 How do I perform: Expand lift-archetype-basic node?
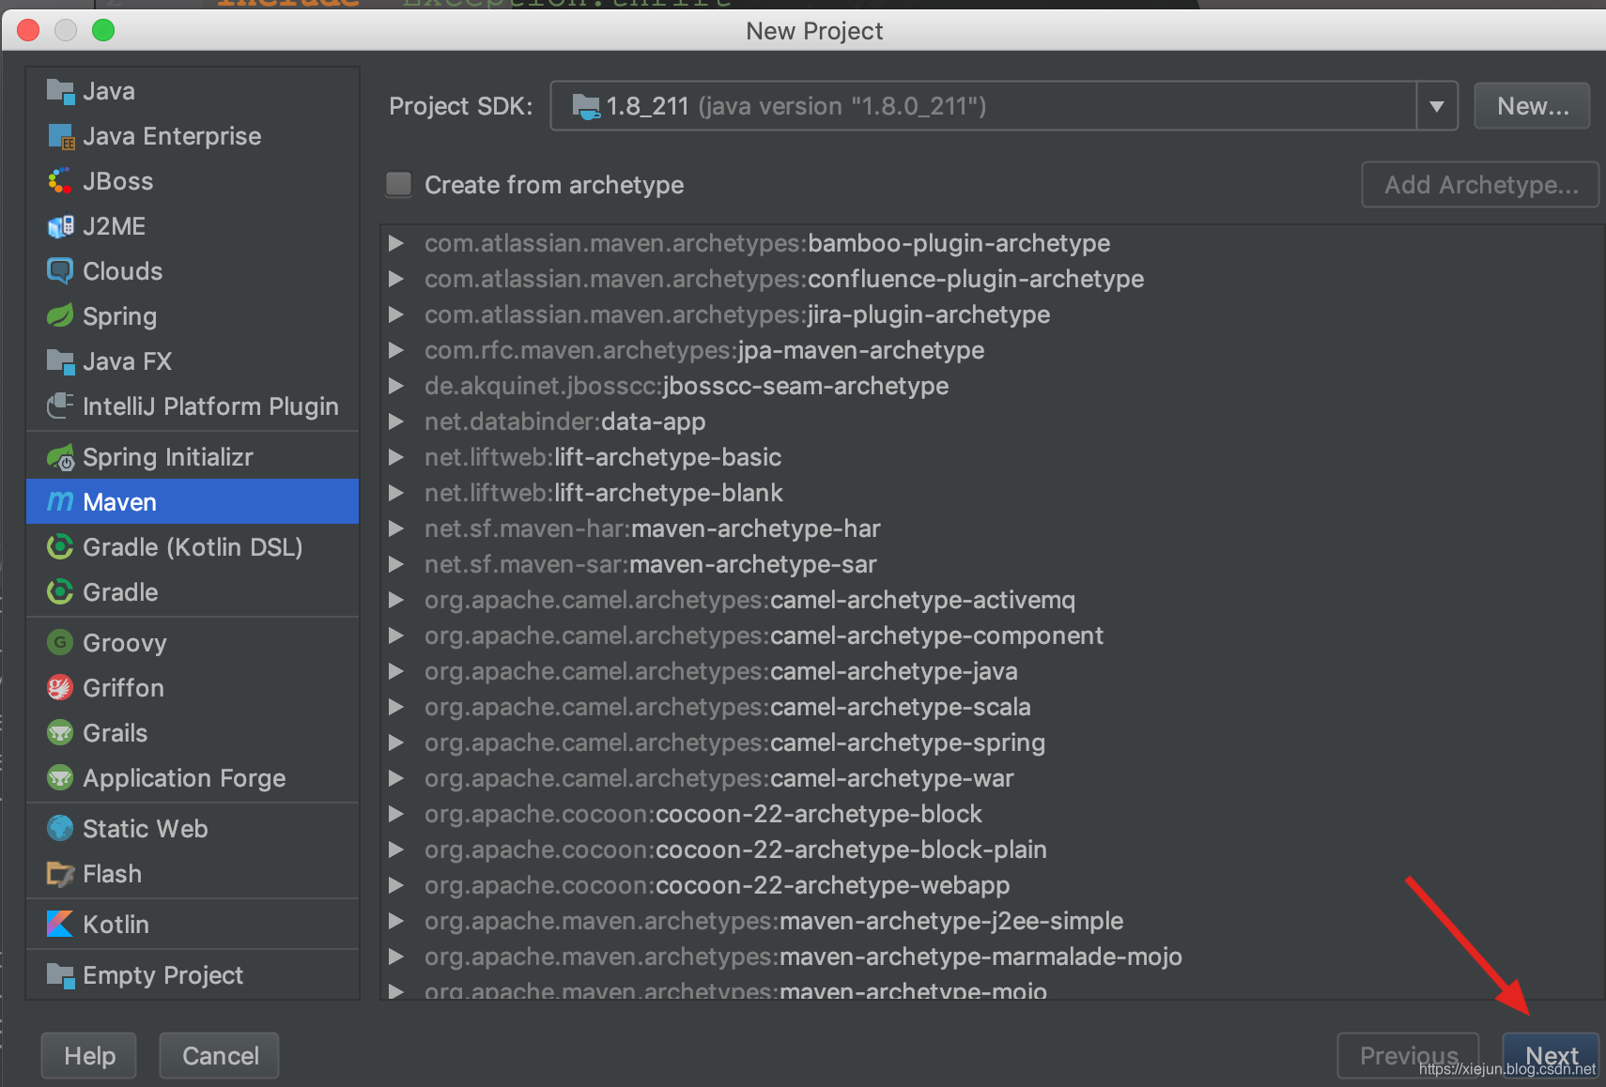396,457
